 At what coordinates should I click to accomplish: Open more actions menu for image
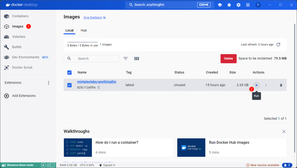tap(266, 85)
